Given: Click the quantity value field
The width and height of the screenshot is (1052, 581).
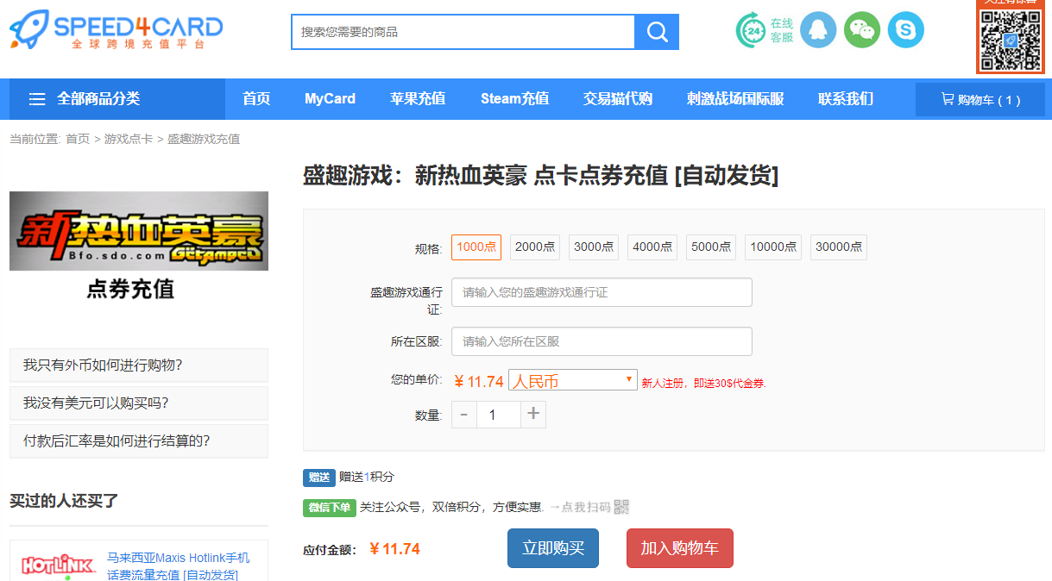Looking at the screenshot, I should coord(499,415).
